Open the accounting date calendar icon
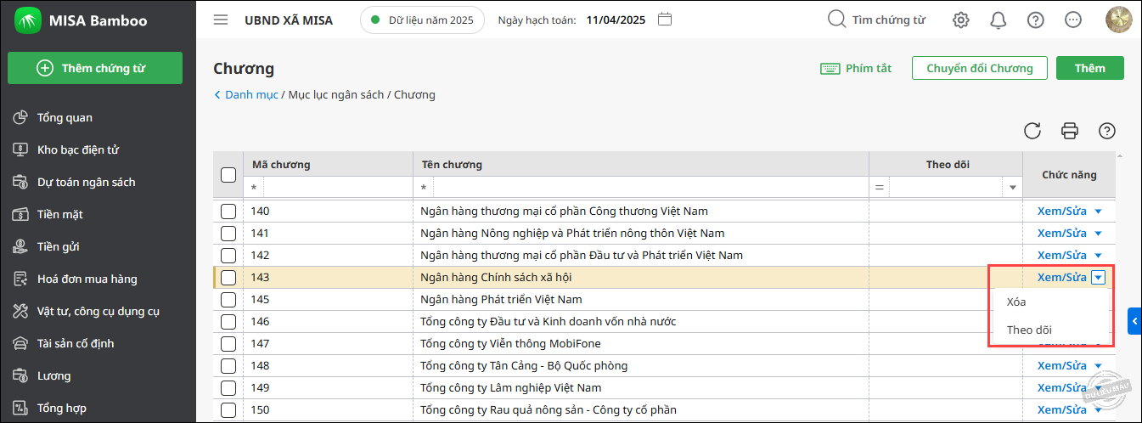The image size is (1142, 423). click(x=665, y=19)
